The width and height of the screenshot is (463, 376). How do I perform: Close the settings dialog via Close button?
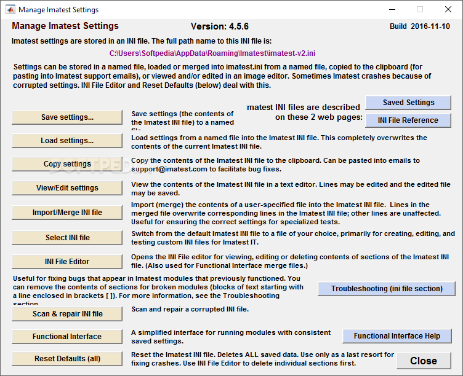(424, 361)
